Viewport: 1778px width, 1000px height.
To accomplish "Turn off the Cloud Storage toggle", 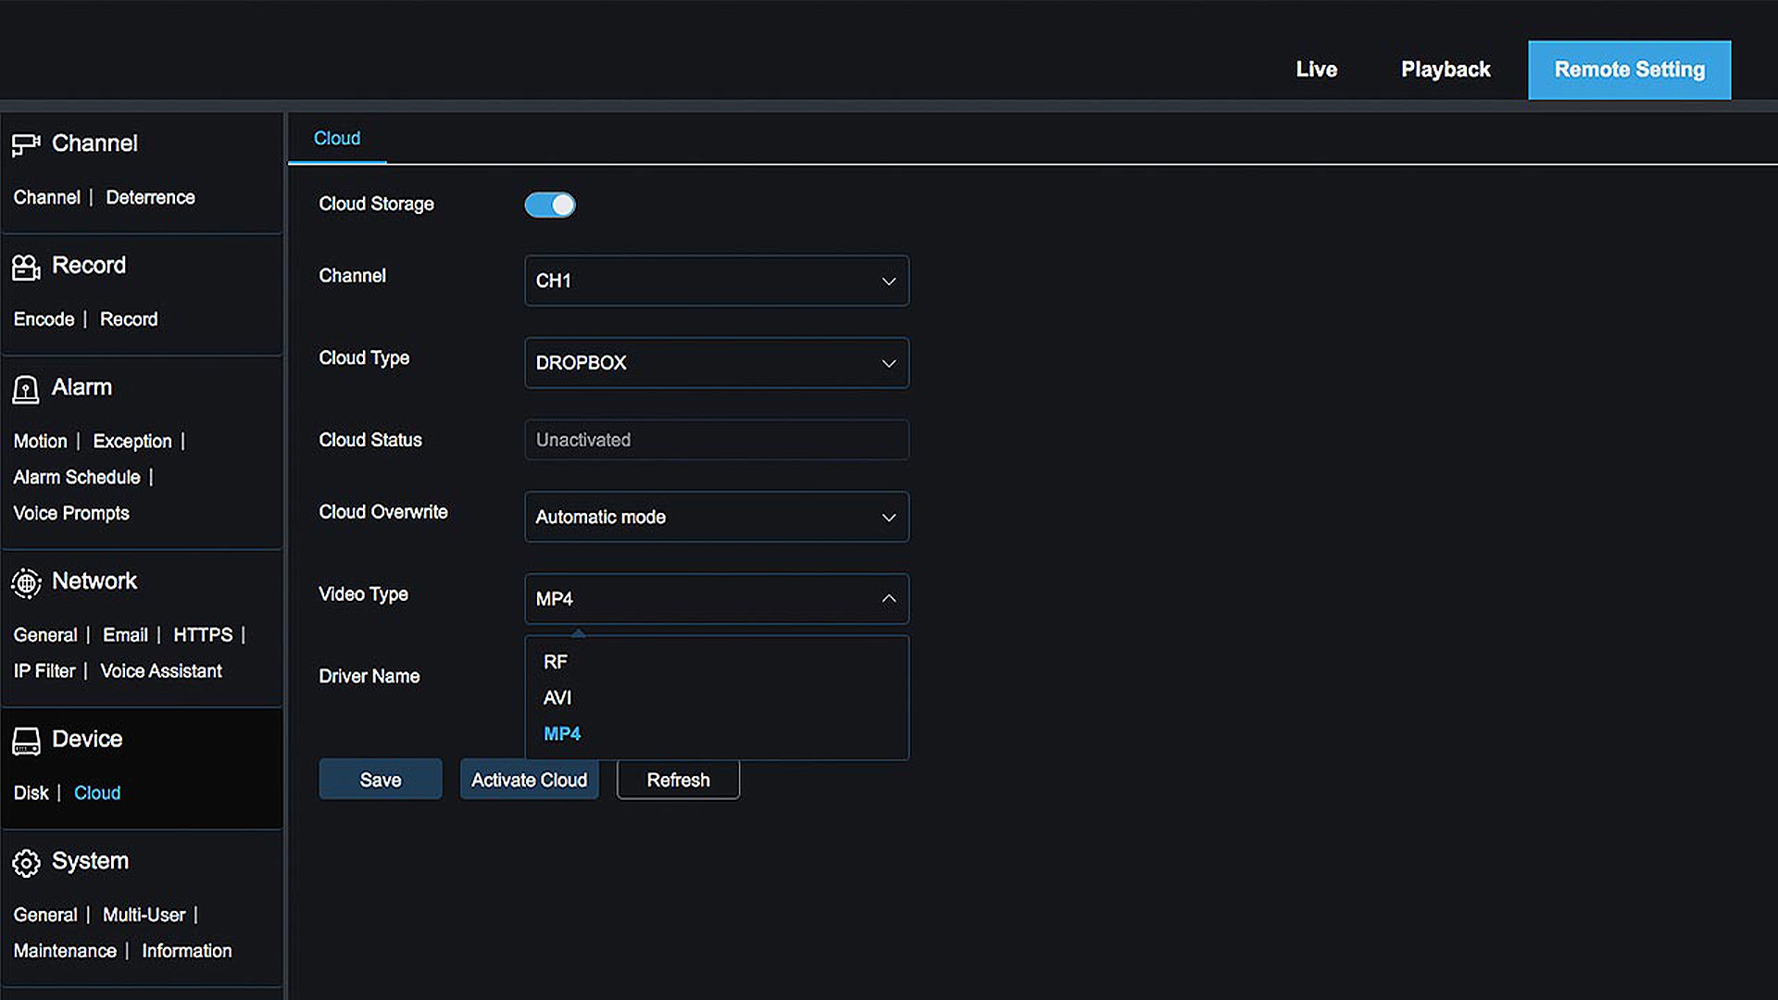I will click(x=550, y=205).
